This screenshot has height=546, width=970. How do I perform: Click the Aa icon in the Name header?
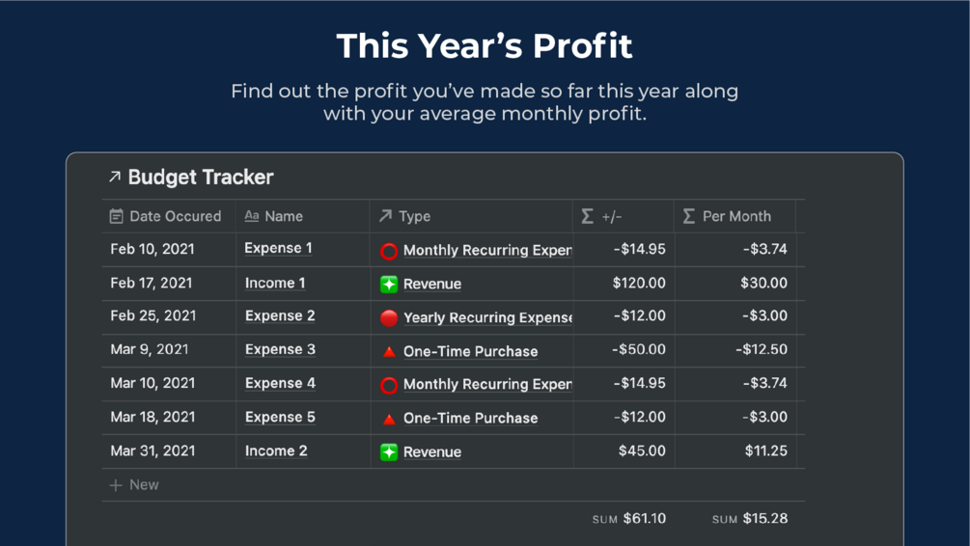tap(252, 216)
